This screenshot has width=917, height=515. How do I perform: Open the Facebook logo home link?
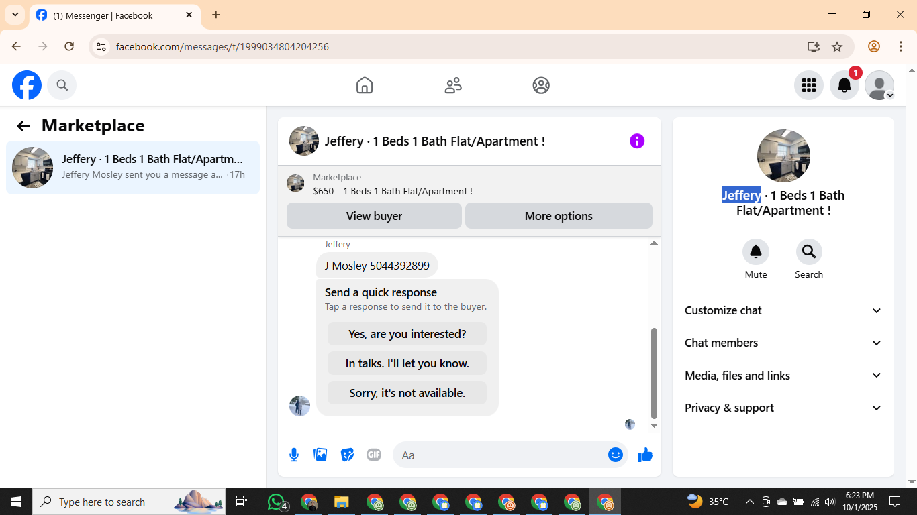tap(27, 85)
